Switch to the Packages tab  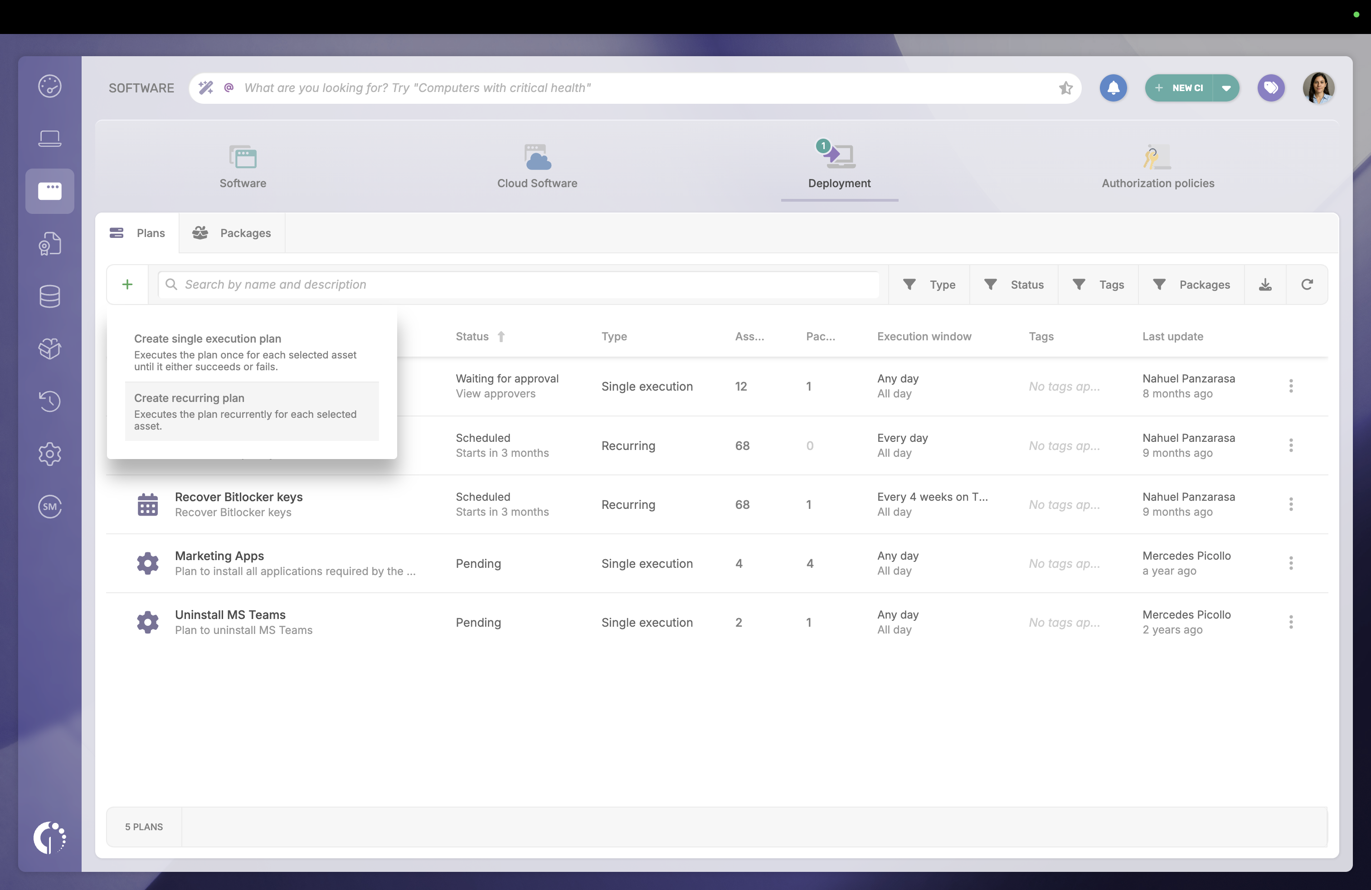coord(232,232)
